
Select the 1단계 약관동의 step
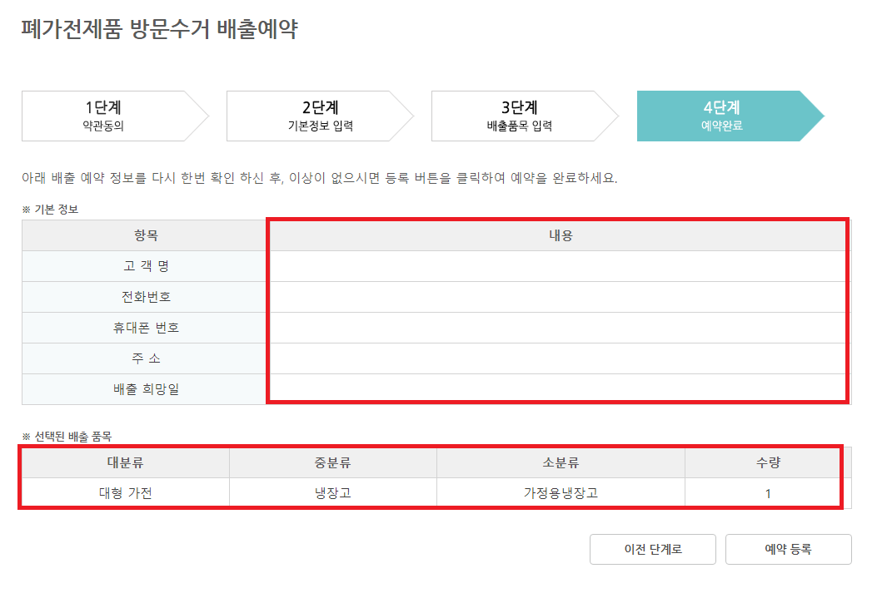point(115,116)
